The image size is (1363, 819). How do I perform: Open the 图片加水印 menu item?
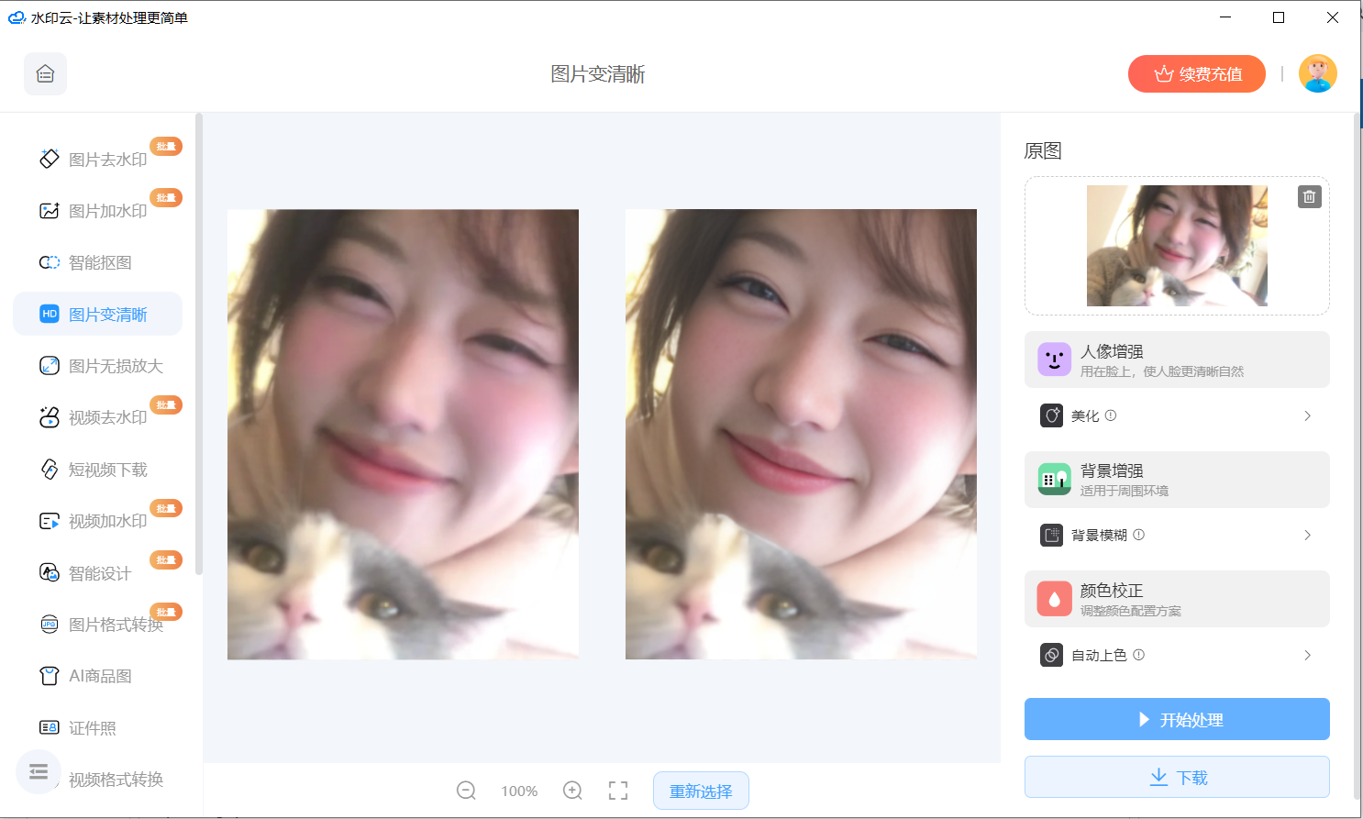click(x=97, y=211)
